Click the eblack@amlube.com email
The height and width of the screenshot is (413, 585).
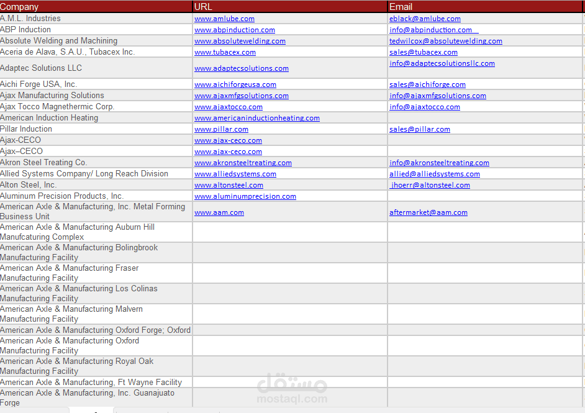pyautogui.click(x=425, y=19)
